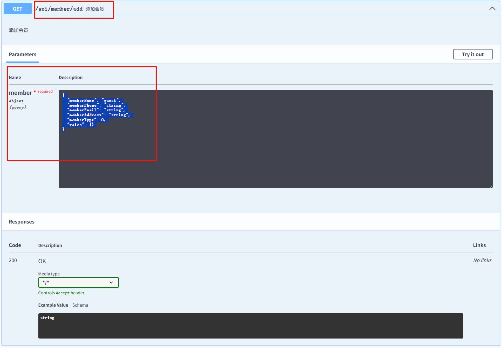The image size is (502, 348).
Task: Click the Responses section heading
Action: point(22,222)
